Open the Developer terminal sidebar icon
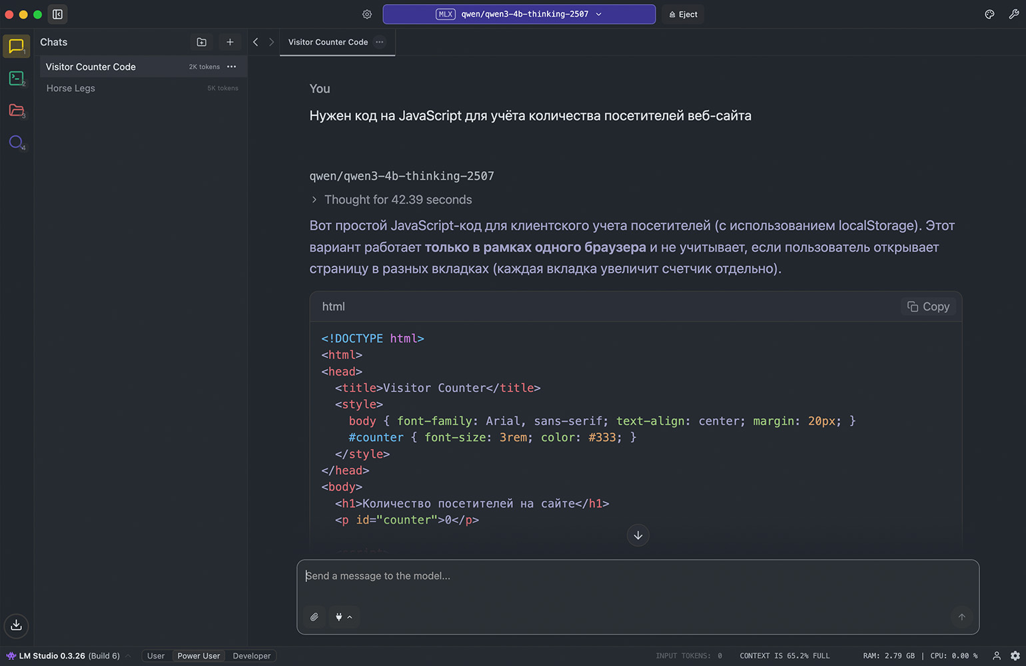 17,79
